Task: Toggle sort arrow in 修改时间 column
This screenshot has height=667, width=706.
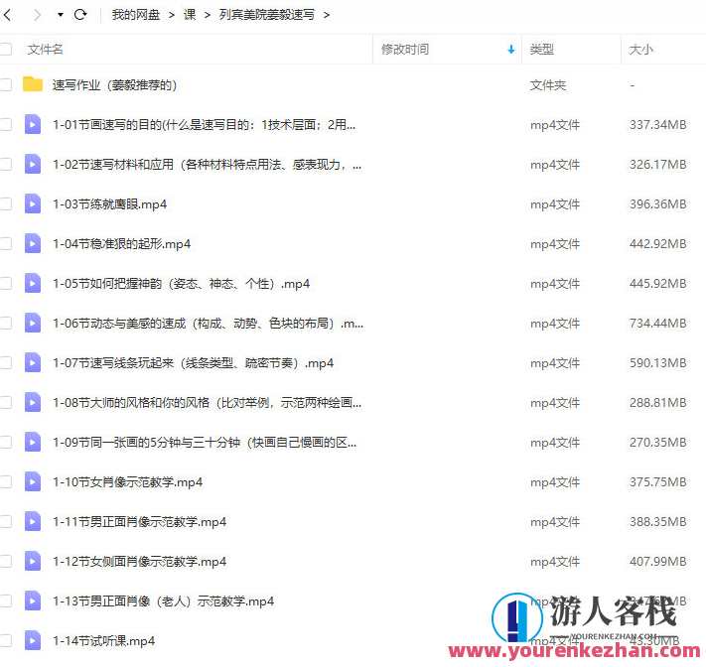Action: (x=511, y=49)
